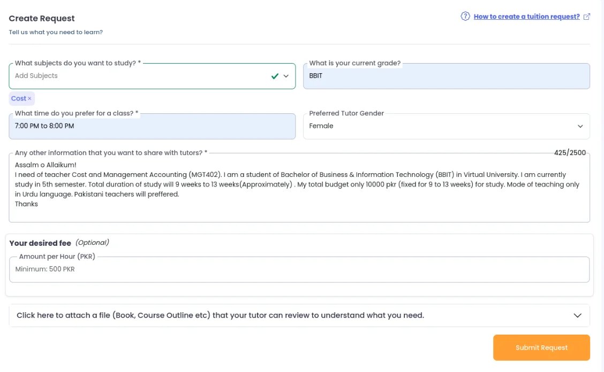This screenshot has height=372, width=604.
Task: Select the Cost subject tag
Action: click(x=18, y=98)
